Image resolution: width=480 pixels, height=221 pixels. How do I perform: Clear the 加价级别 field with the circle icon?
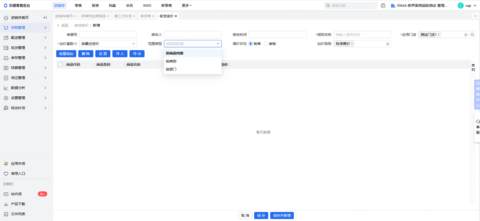pos(388,44)
